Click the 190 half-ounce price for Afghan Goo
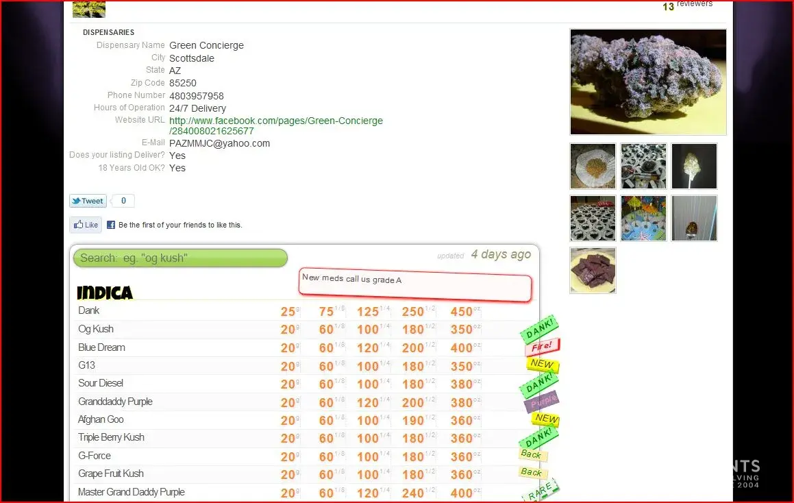Viewport: 794px width, 503px height. pos(419,421)
